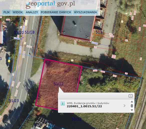Image resolution: width=146 pixels, height=129 pixels.
Task: Click the popup scroll up arrow
Action: click(x=132, y=101)
